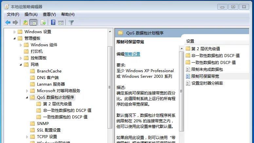
Task: Close the Group Policy Editor window
Action: pos(244,7)
